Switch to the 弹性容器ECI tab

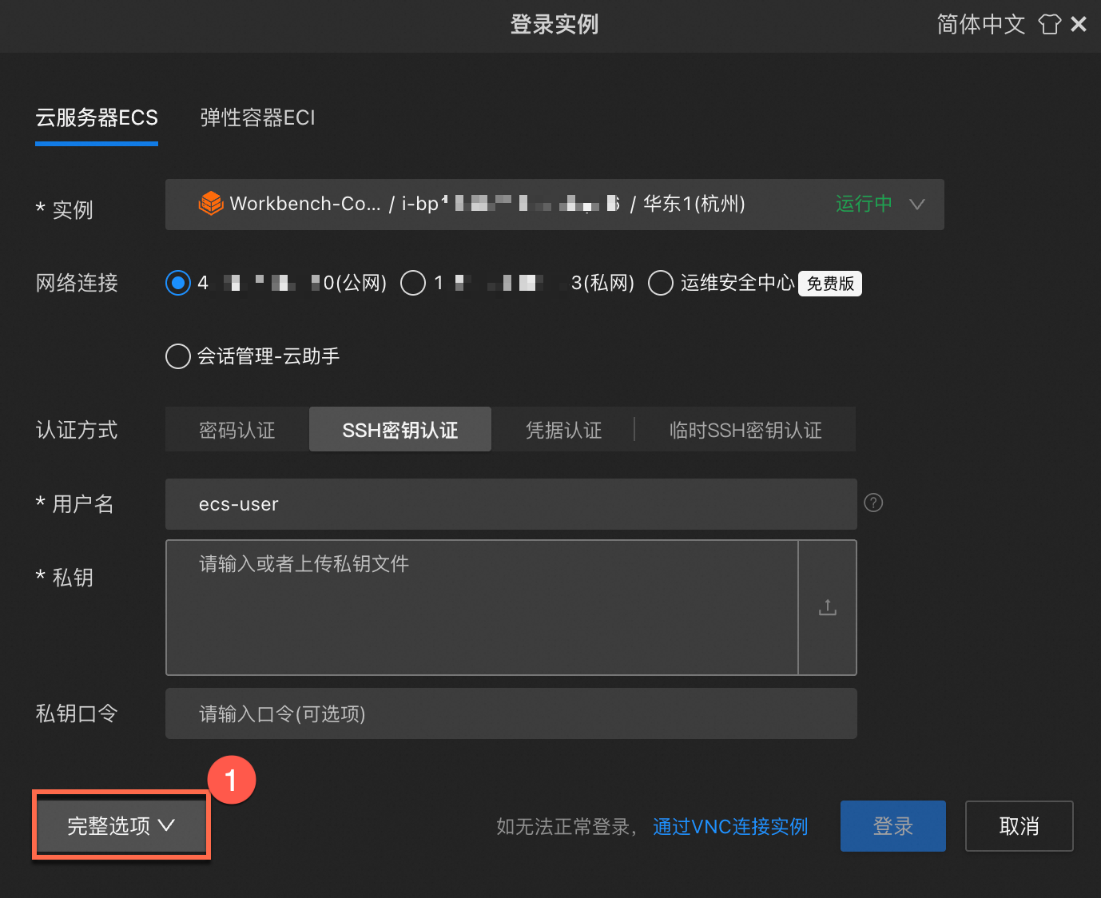tap(257, 118)
